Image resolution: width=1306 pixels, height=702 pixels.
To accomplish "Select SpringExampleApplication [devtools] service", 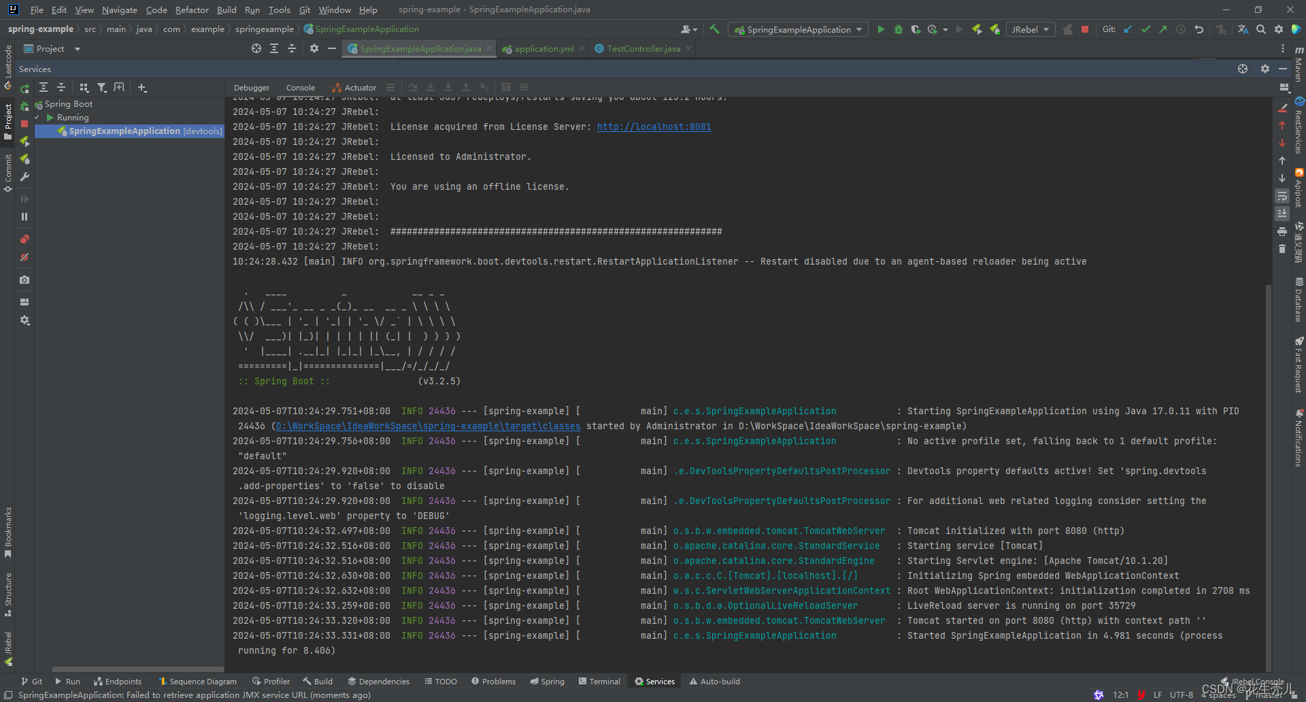I will pyautogui.click(x=129, y=131).
